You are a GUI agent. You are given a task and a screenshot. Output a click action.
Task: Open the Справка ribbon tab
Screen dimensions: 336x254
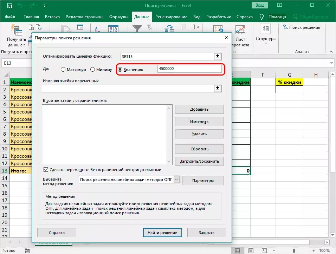coord(245,17)
